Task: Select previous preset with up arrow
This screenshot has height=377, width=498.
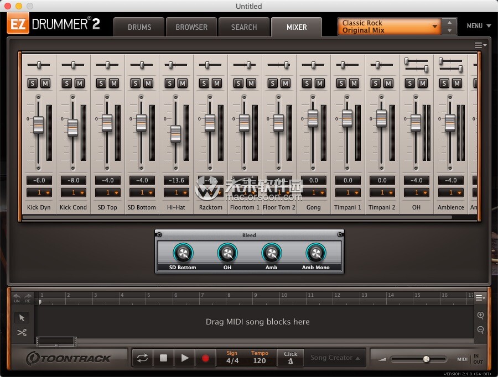Action: pyautogui.click(x=449, y=23)
